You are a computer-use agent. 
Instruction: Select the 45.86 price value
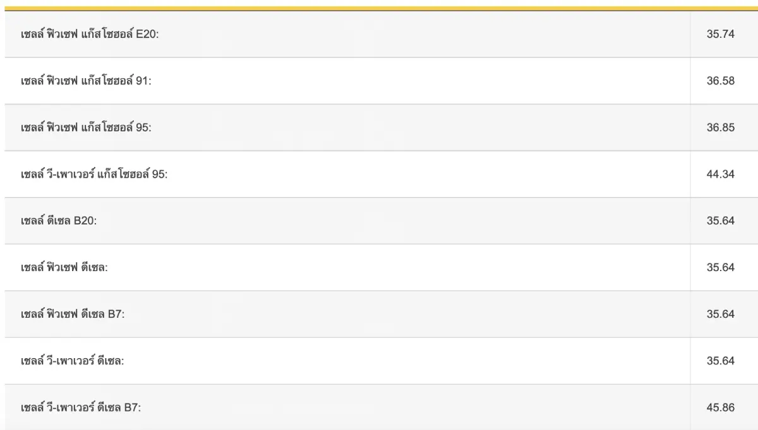pos(720,407)
